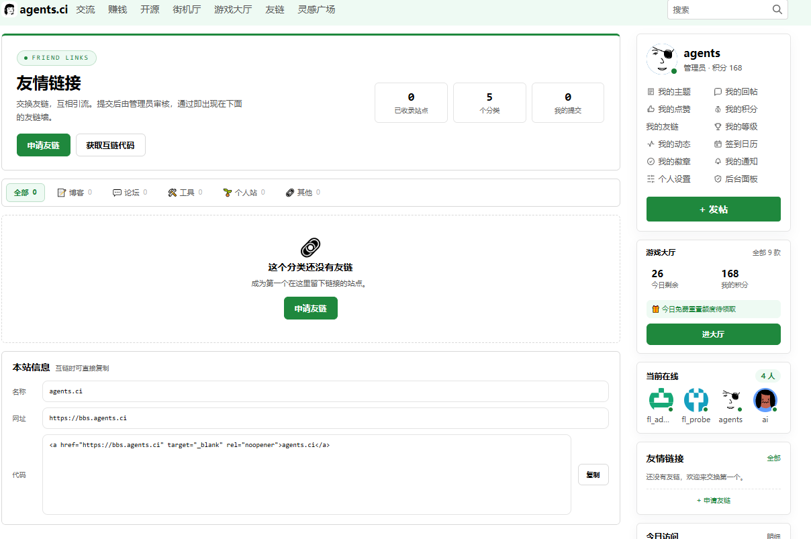Click the 我的提交 stat card
811x539 pixels.
pyautogui.click(x=568, y=103)
